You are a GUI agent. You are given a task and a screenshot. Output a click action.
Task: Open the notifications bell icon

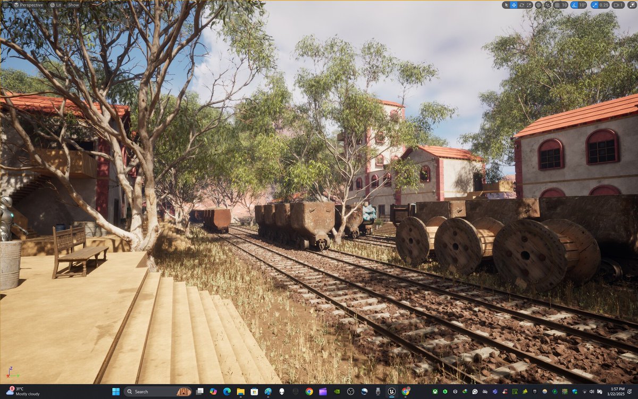[629, 392]
